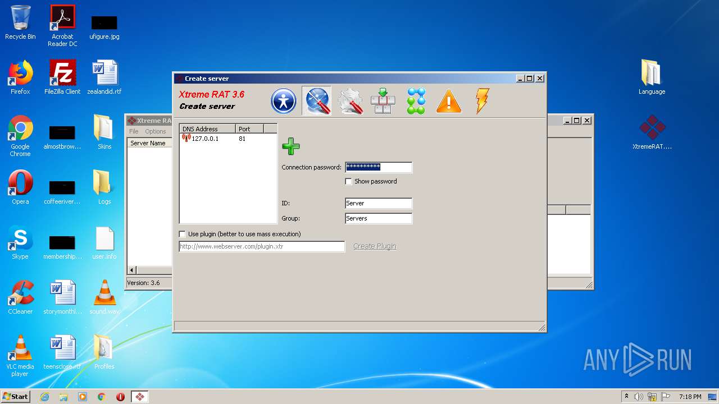Open the orange warning triangle page
This screenshot has height=404, width=719.
click(449, 102)
